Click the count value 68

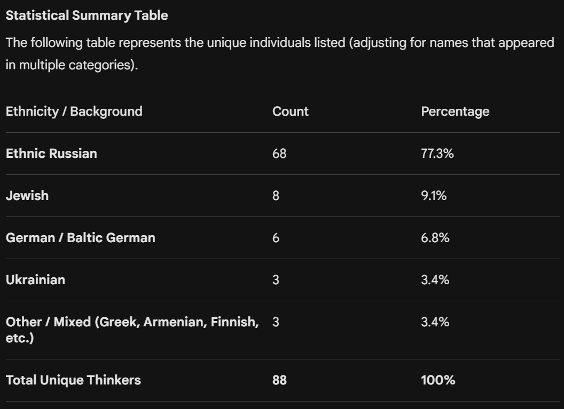pyautogui.click(x=279, y=154)
